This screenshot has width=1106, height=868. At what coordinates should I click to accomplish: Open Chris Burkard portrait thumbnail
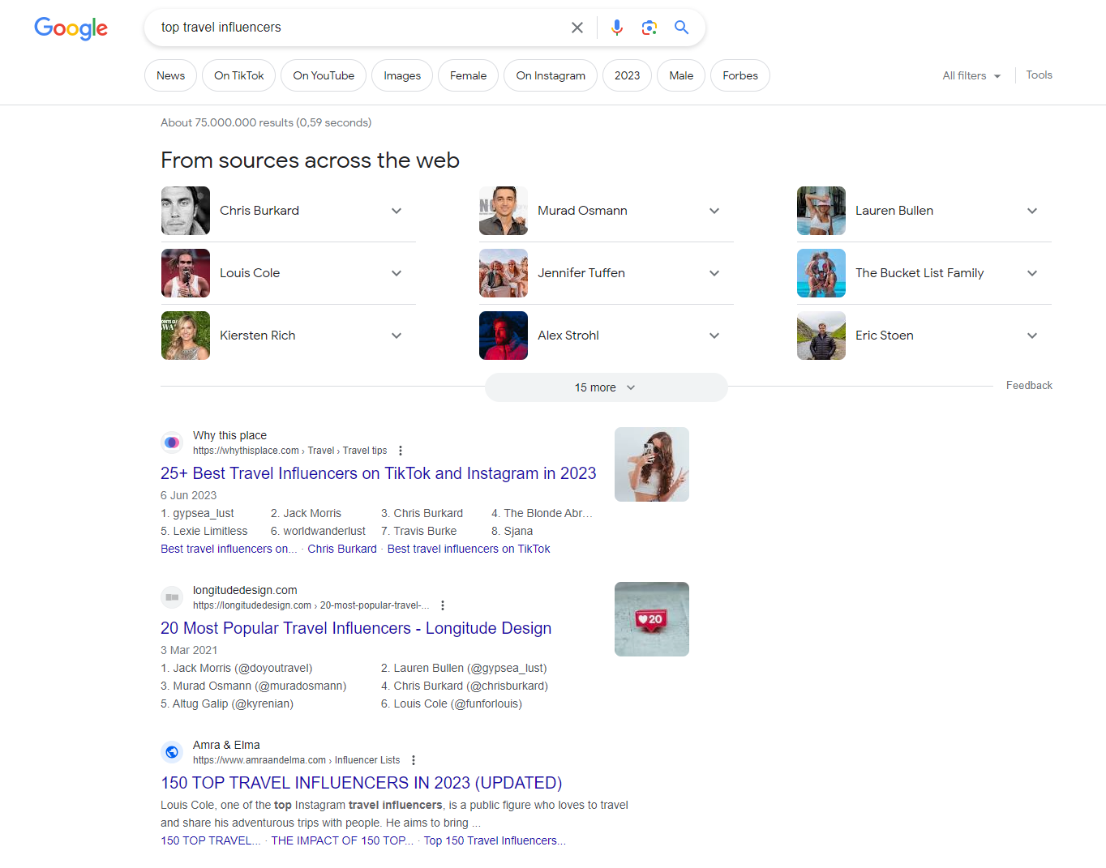pyautogui.click(x=186, y=211)
